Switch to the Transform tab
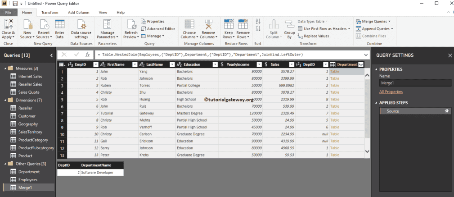 click(49, 13)
